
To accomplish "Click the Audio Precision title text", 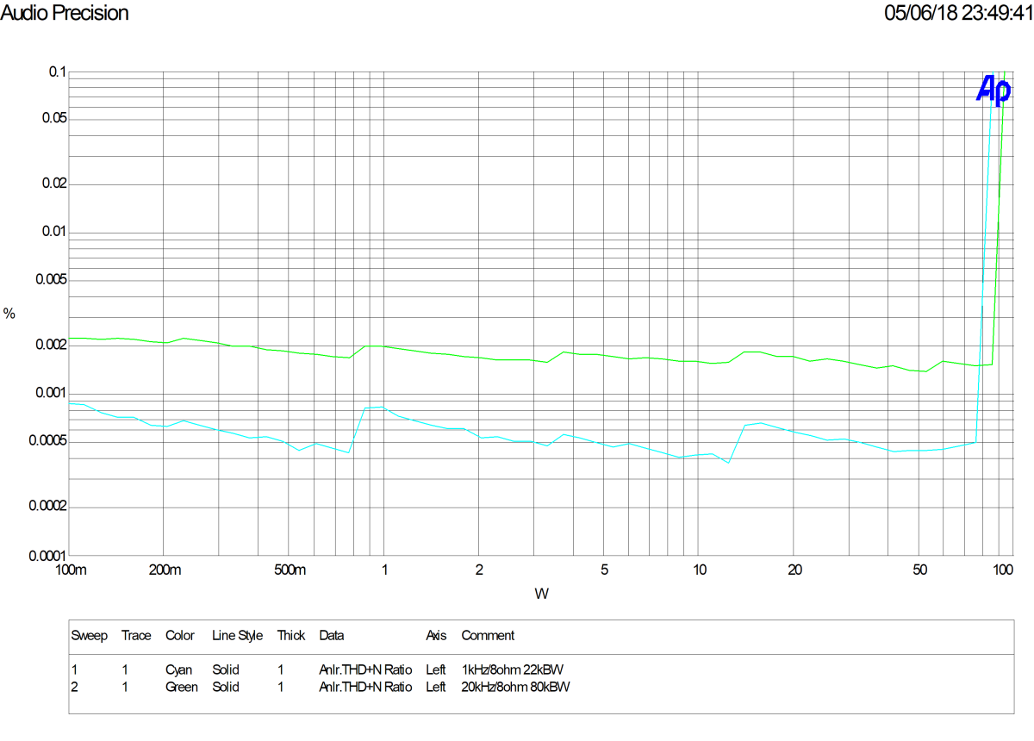I will tap(65, 13).
